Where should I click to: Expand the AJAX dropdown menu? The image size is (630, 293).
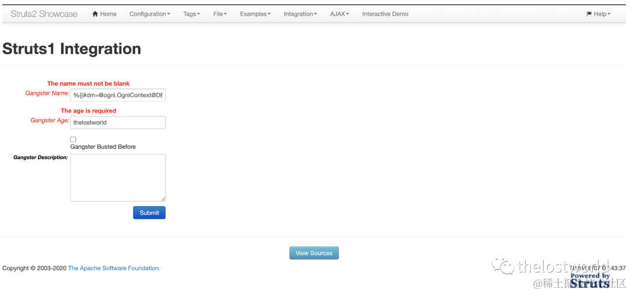pos(339,14)
